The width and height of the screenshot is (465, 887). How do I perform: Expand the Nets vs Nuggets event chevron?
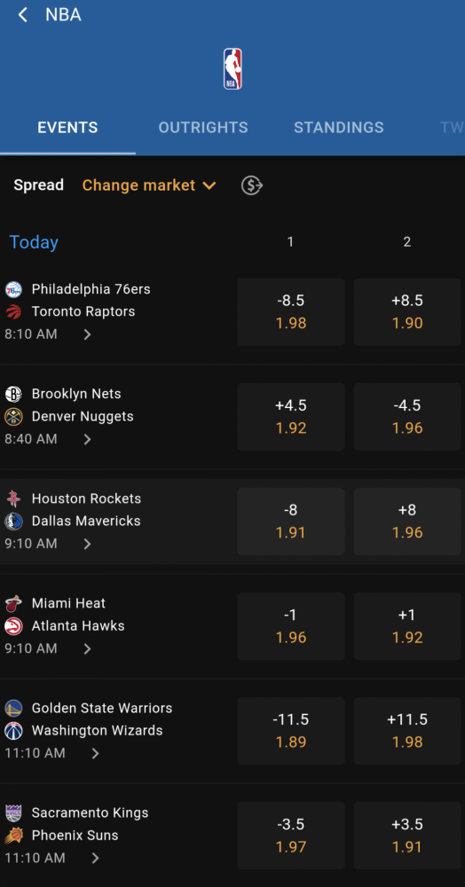[x=87, y=439]
